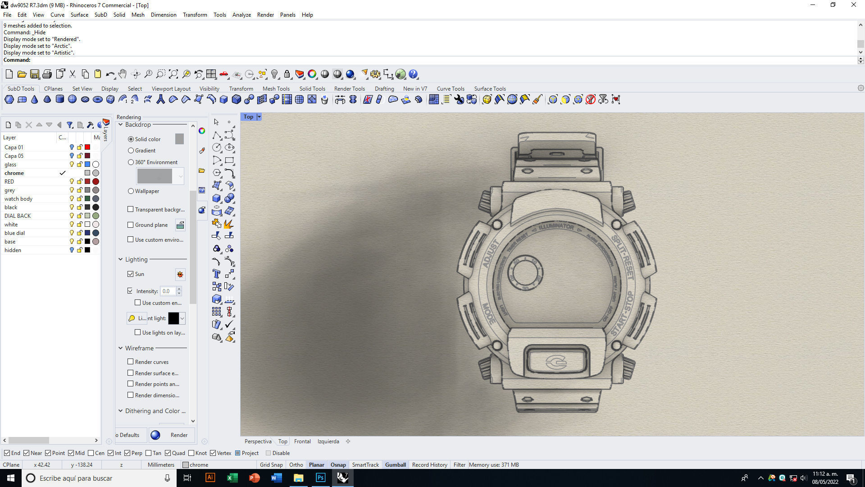Image resolution: width=865 pixels, height=487 pixels.
Task: Select the Pan hand tool
Action: pos(123,74)
